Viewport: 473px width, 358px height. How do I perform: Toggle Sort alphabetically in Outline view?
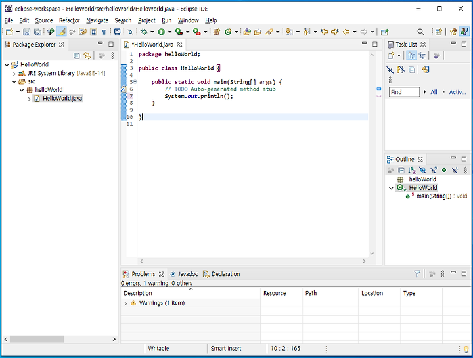coord(412,170)
